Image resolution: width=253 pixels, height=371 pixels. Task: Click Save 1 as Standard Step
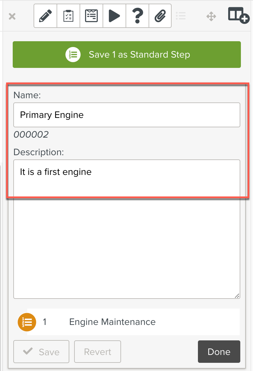(126, 55)
